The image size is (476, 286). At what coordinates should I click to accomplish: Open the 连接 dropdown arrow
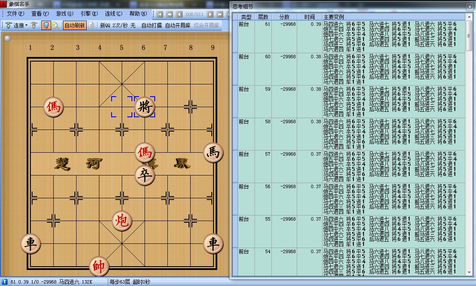(x=27, y=25)
